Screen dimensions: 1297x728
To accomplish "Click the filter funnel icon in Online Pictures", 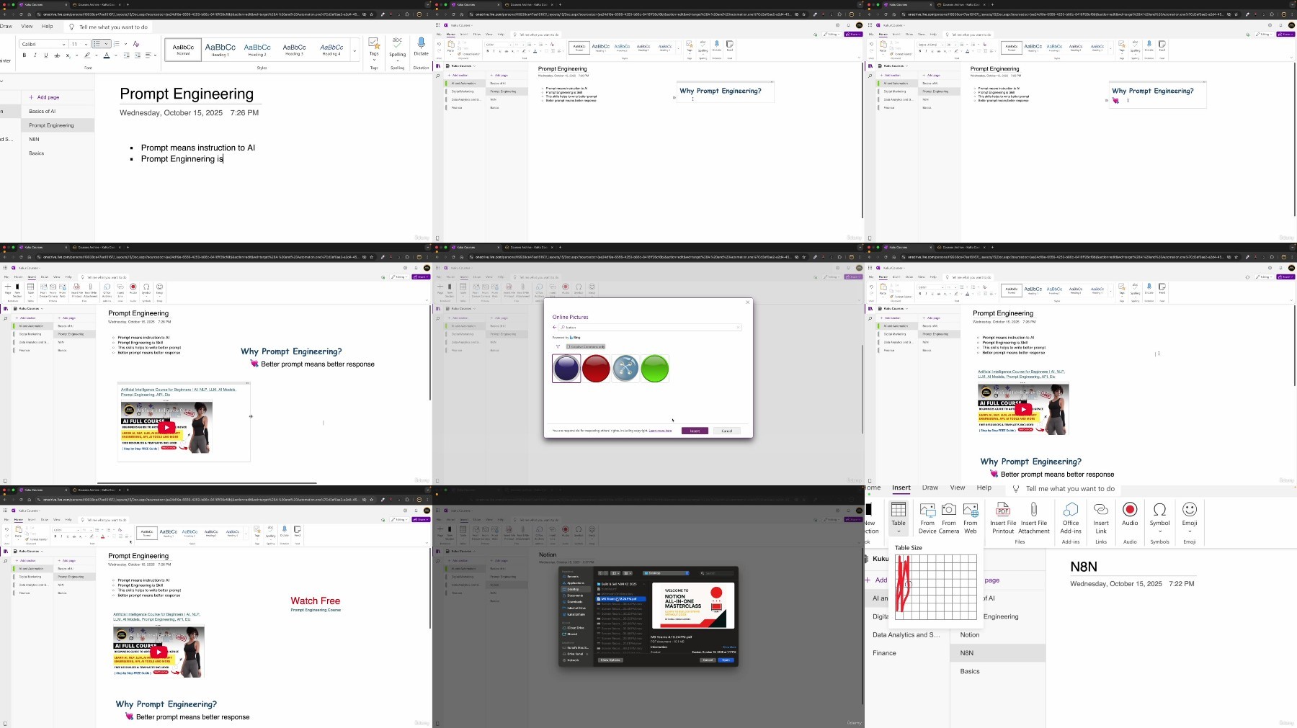I will (x=558, y=346).
